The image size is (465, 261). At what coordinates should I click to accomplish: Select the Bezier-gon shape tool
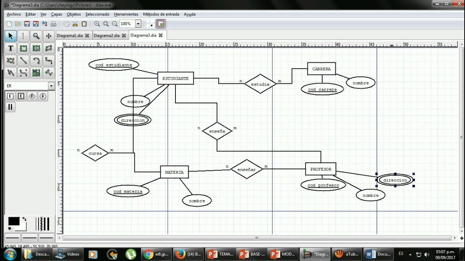[10, 61]
